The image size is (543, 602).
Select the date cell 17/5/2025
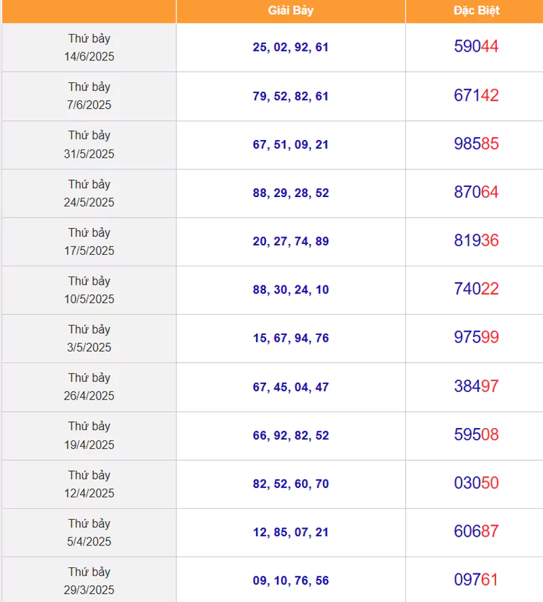[89, 241]
